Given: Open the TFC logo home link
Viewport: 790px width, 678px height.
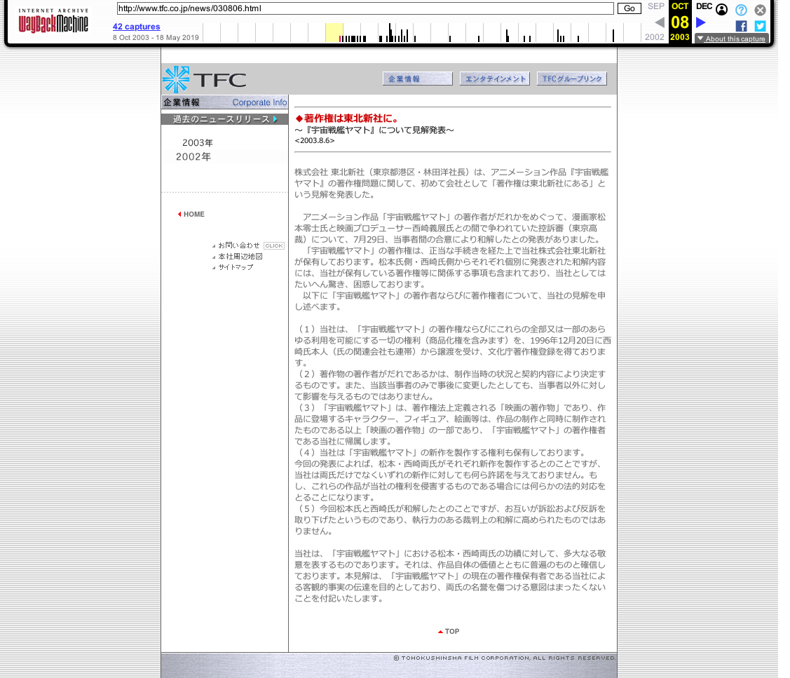Looking at the screenshot, I should (x=205, y=79).
